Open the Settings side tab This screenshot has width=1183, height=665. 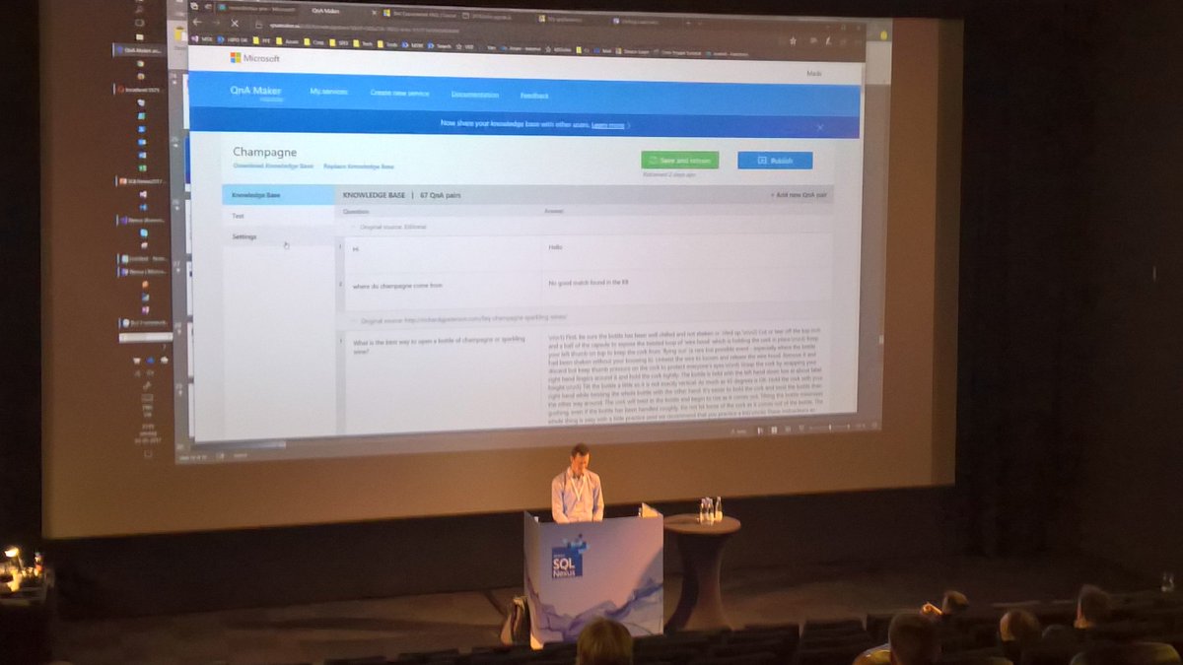278,237
